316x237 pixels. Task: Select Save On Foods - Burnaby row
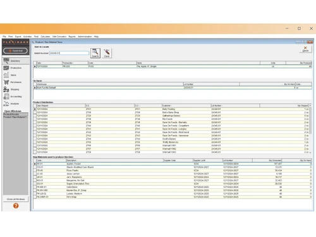point(171,123)
